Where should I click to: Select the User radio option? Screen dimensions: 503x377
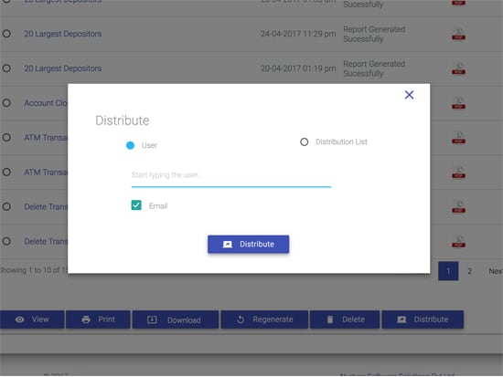[x=130, y=145]
